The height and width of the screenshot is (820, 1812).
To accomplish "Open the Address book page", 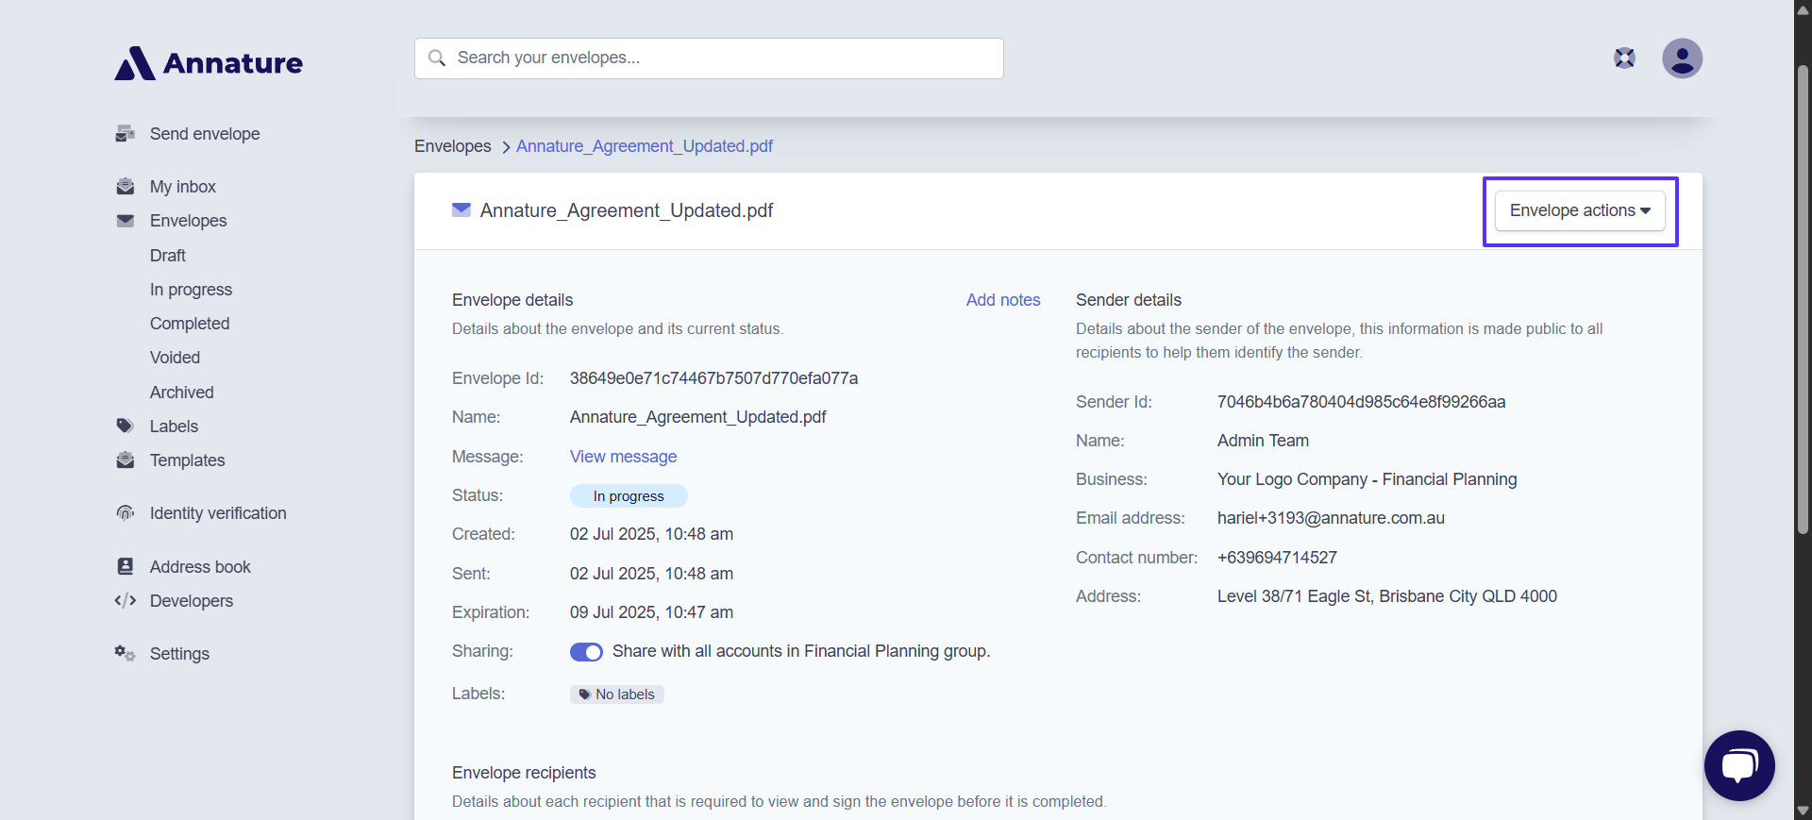I will coord(200,567).
